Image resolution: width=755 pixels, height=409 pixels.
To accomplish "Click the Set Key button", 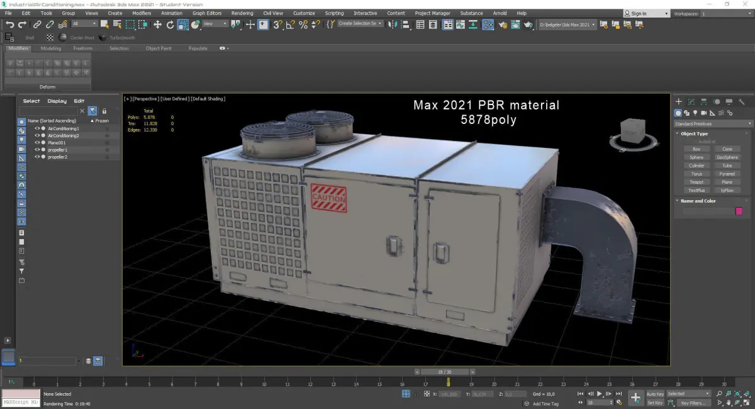I will point(655,403).
